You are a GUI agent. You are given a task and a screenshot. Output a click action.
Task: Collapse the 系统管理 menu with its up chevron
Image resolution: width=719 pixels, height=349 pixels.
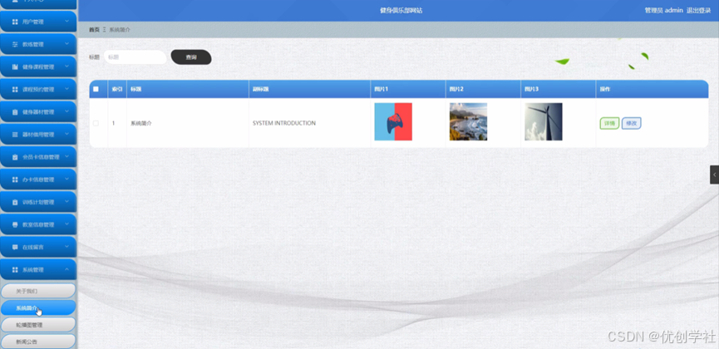tap(67, 269)
